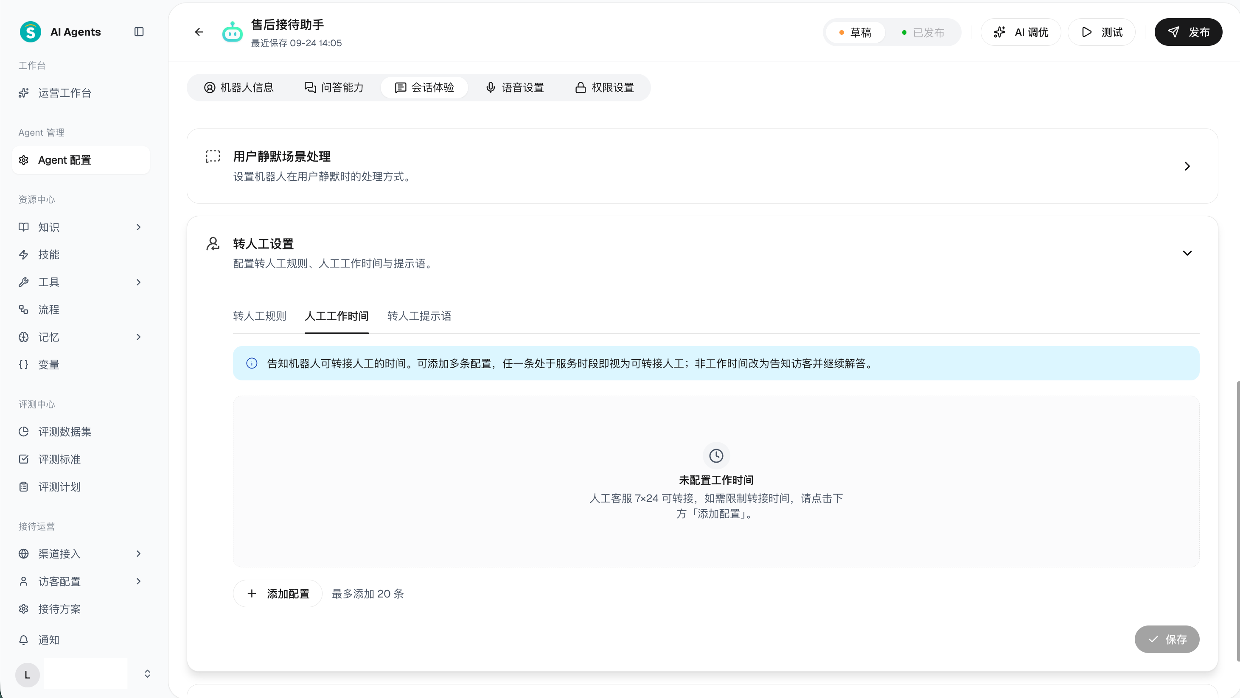This screenshot has height=698, width=1240.
Task: Expand 渠道接入 submenu
Action: coord(139,554)
